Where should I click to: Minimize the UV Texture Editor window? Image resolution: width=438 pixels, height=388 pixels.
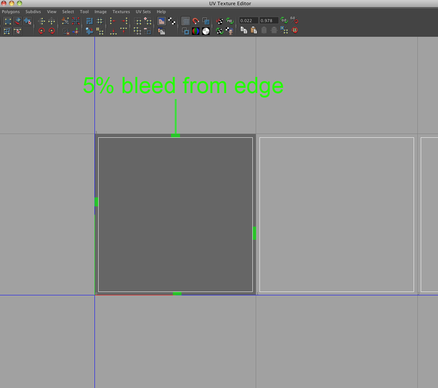point(12,3)
